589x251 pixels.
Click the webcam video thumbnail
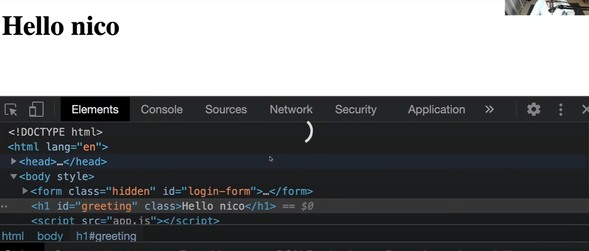point(547,7)
